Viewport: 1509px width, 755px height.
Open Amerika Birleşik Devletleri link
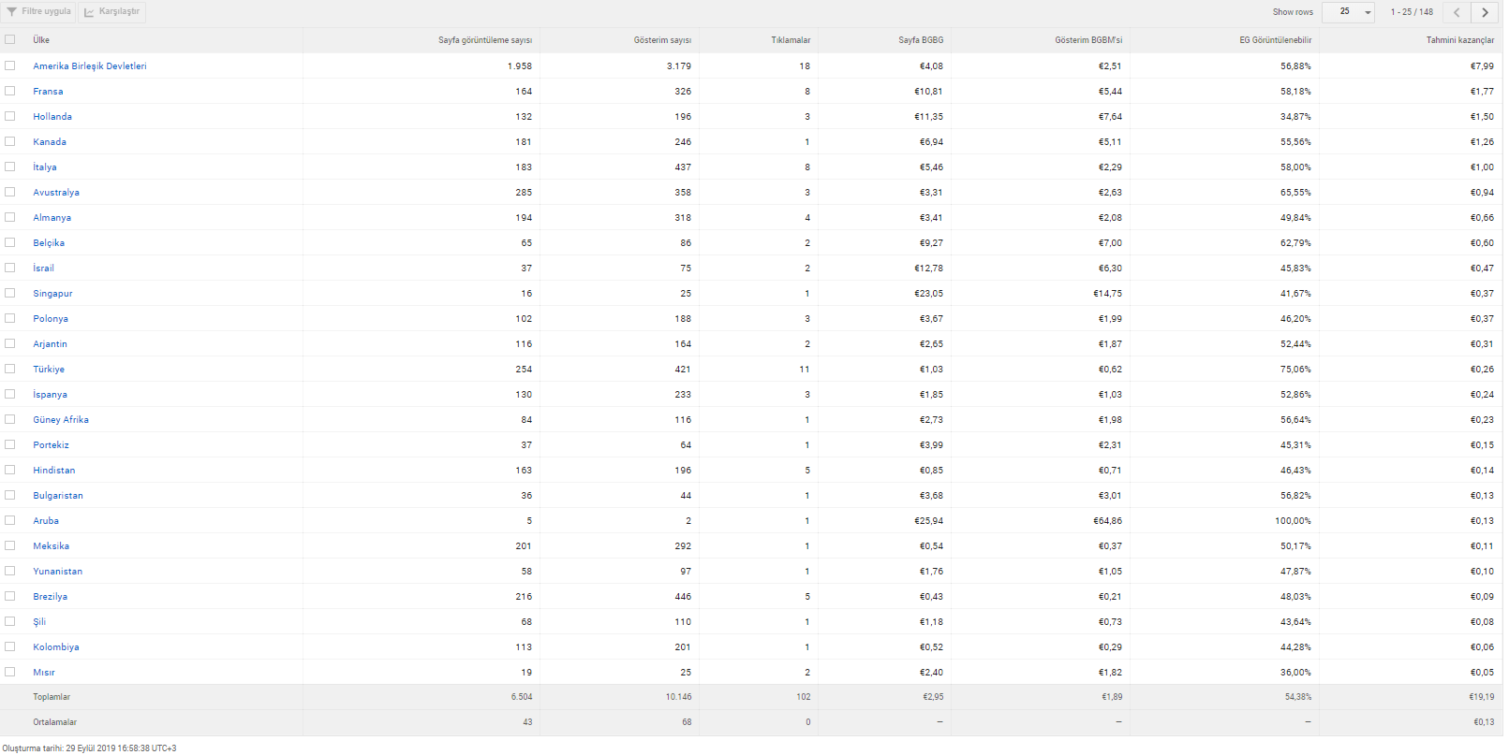click(90, 66)
